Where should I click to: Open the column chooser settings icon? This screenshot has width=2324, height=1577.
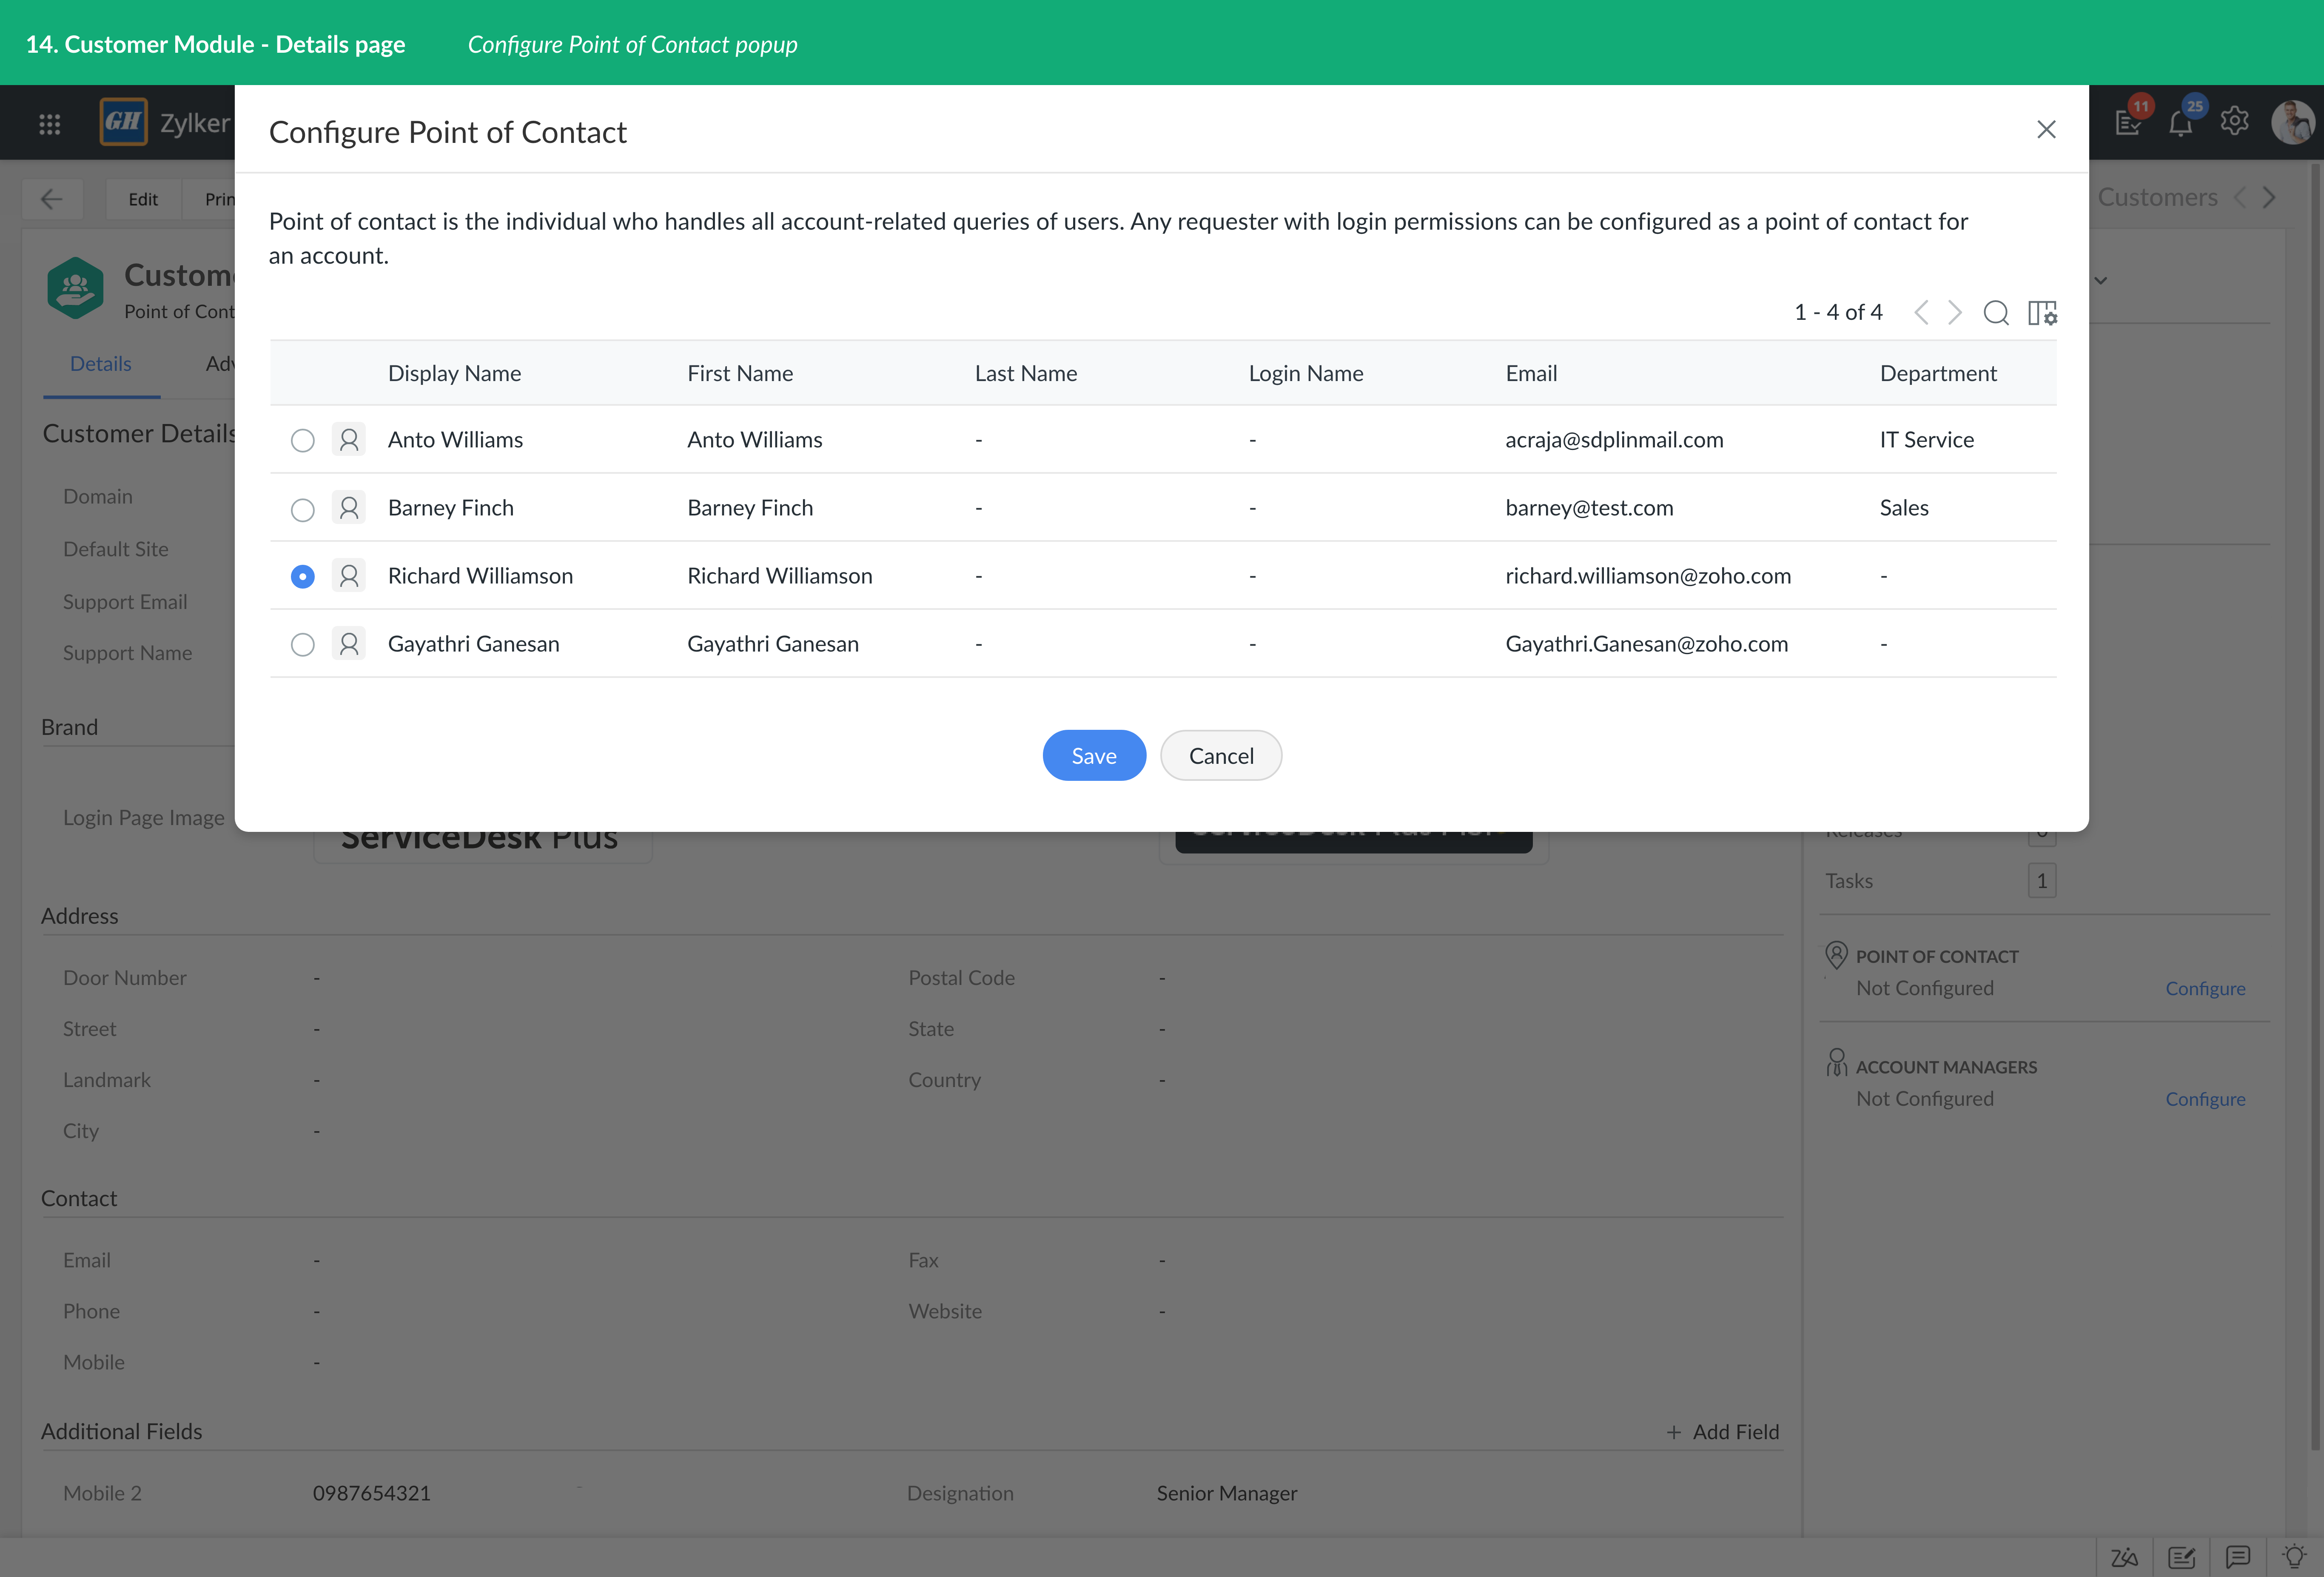[2042, 313]
